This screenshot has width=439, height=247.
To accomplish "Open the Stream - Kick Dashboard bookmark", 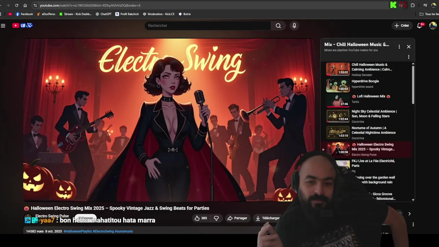I will (75, 14).
